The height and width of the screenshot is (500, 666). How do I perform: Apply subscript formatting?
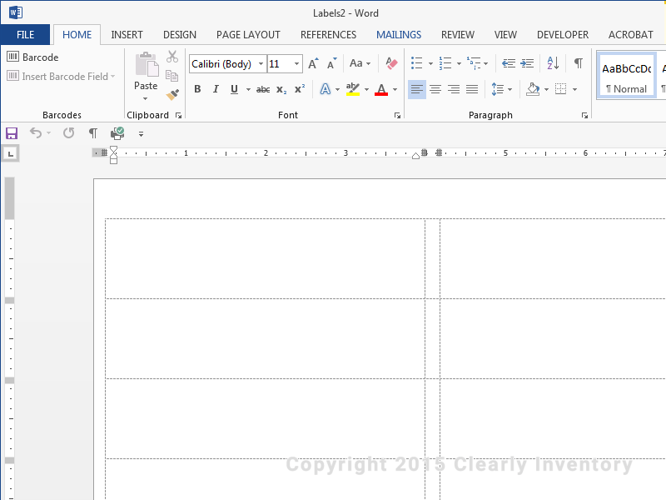pyautogui.click(x=281, y=89)
